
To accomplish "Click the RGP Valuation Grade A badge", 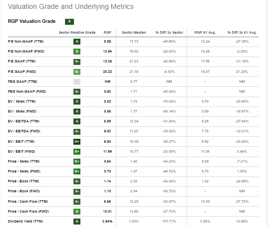I will [x=69, y=21].
